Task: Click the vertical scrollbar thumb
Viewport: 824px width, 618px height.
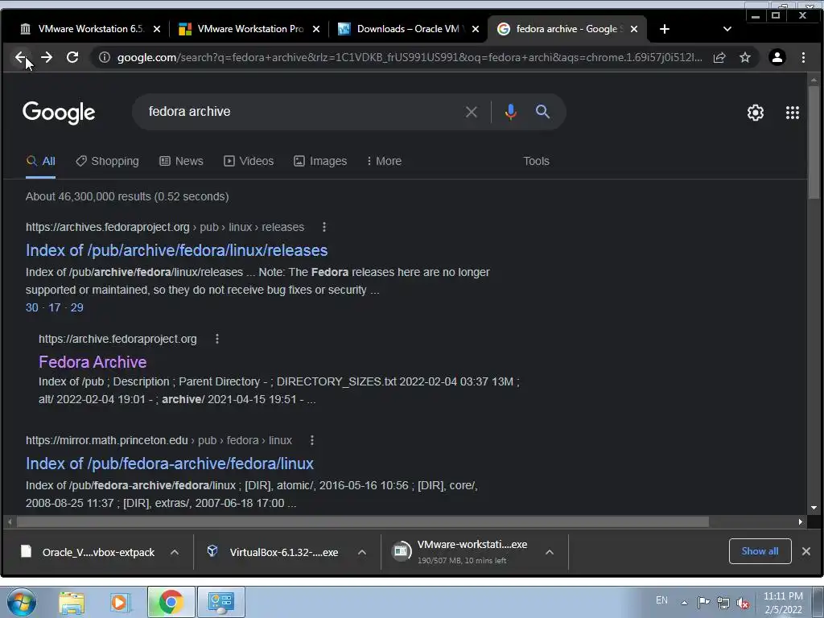Action: click(814, 142)
